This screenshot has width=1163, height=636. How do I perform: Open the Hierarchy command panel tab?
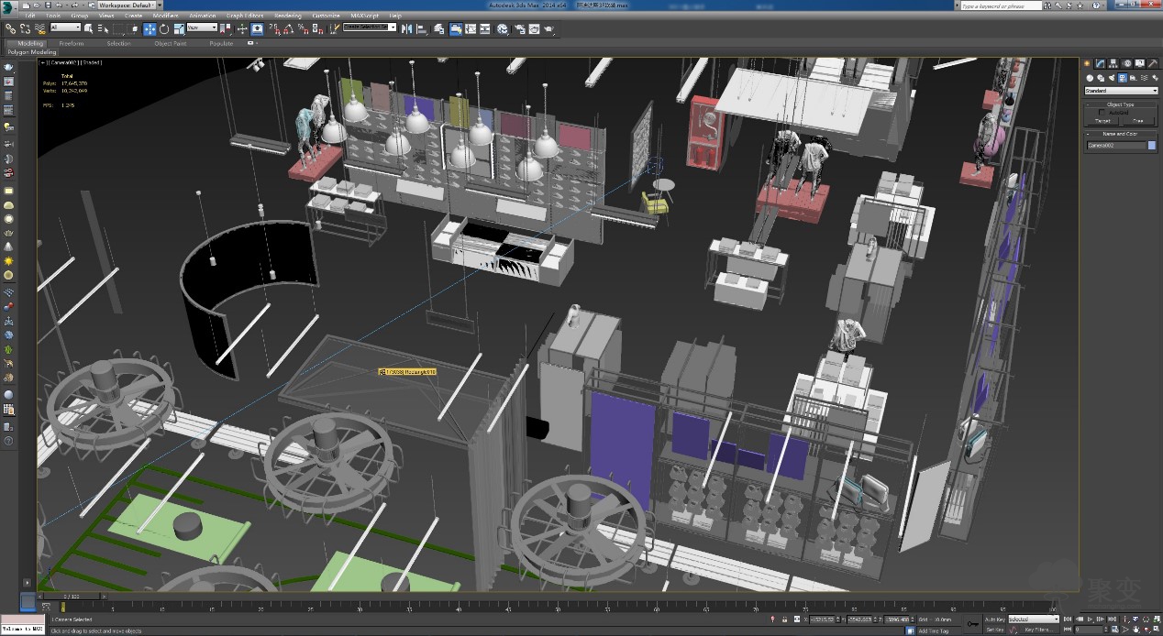coord(1113,63)
